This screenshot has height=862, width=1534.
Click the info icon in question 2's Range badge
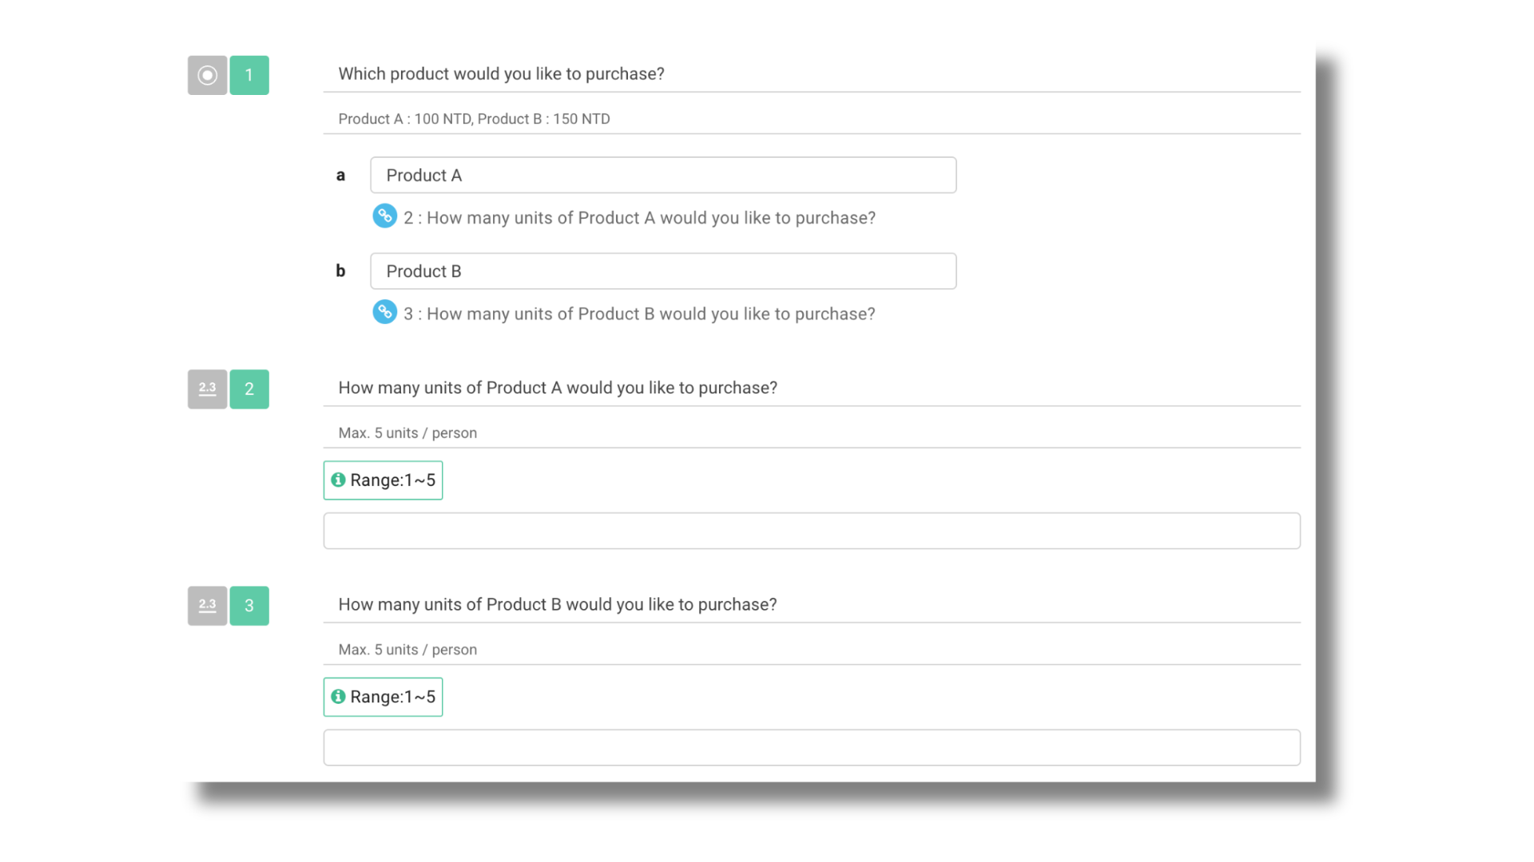click(x=338, y=480)
